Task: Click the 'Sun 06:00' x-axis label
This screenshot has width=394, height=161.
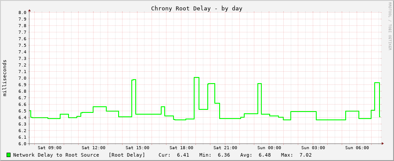Action: [357, 148]
